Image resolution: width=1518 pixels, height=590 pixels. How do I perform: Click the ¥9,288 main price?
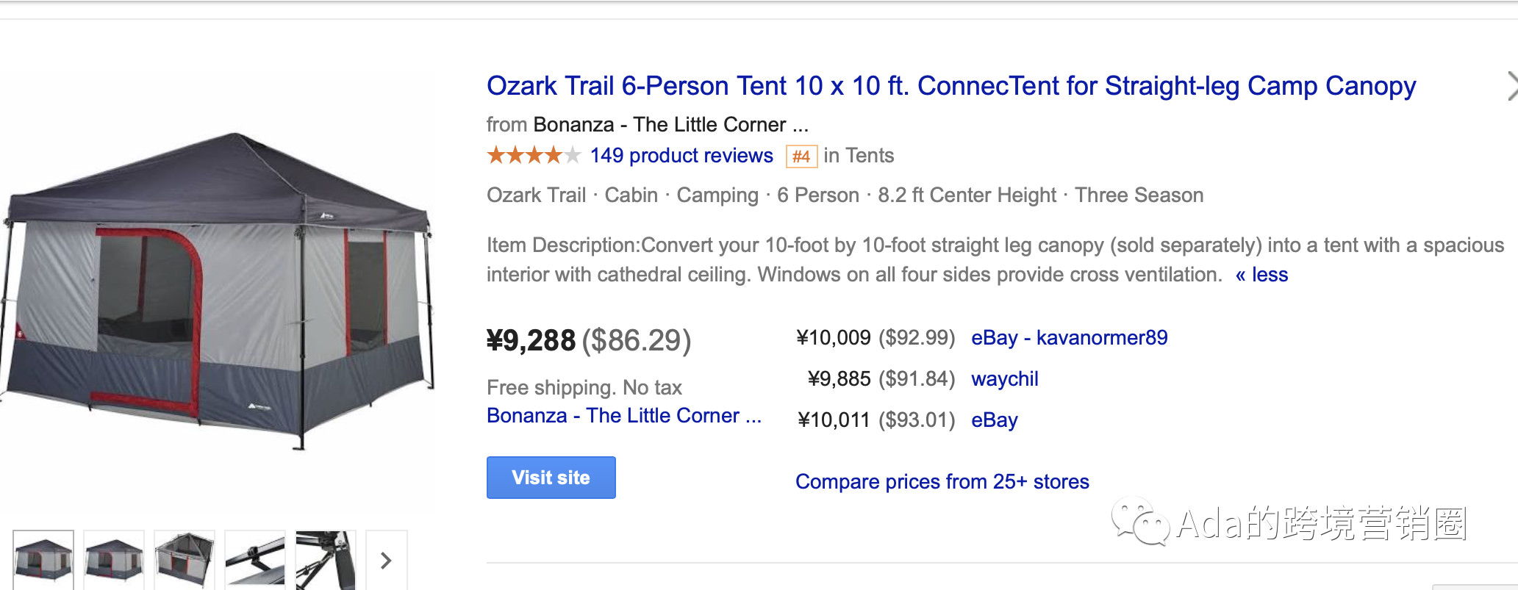pyautogui.click(x=531, y=341)
